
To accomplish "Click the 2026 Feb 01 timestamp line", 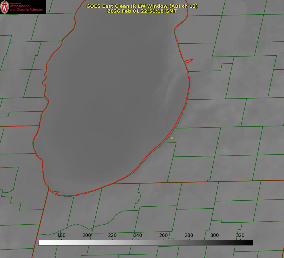I will [x=142, y=11].
